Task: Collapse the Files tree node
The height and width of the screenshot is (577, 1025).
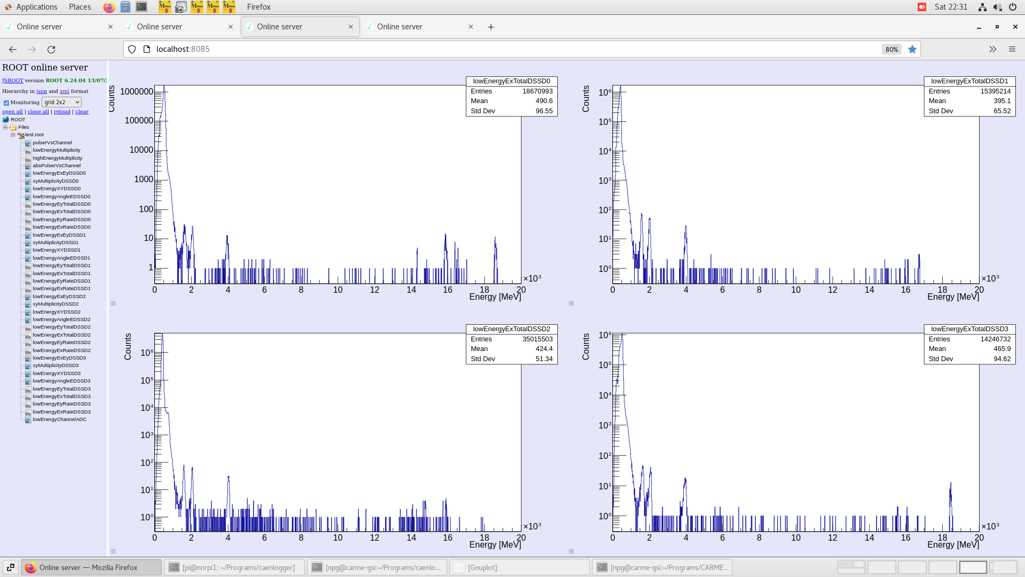Action: coord(5,128)
